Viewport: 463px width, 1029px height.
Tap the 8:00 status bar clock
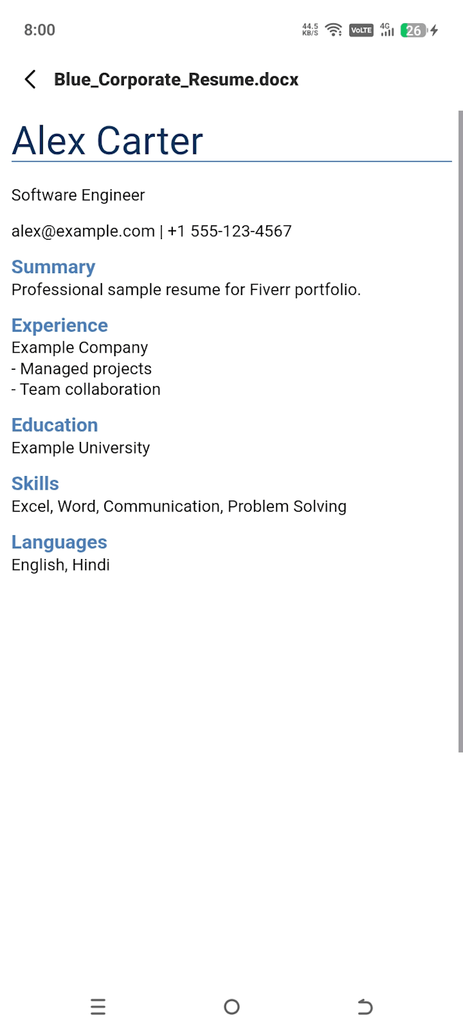[x=39, y=30]
